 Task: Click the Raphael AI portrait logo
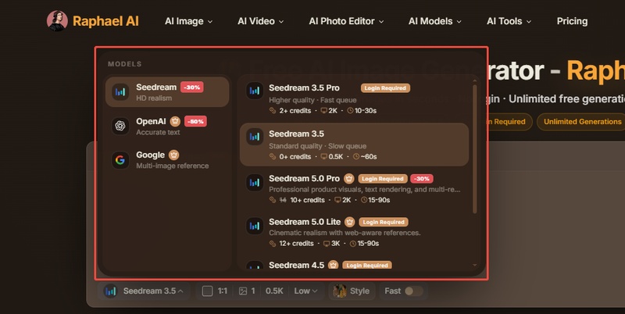click(57, 21)
